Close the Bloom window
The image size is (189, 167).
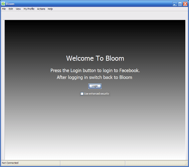(x=185, y=4)
